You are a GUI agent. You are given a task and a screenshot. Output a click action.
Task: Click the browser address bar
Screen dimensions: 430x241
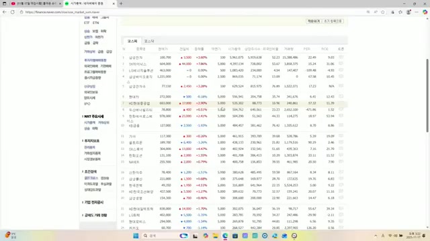click(192, 12)
